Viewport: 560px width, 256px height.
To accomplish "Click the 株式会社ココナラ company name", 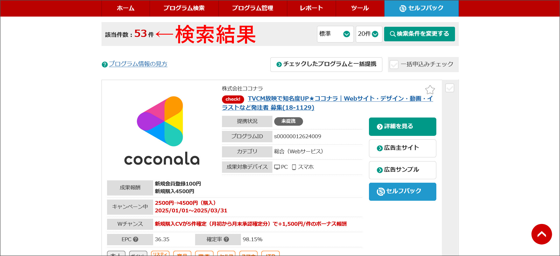I will (x=242, y=88).
